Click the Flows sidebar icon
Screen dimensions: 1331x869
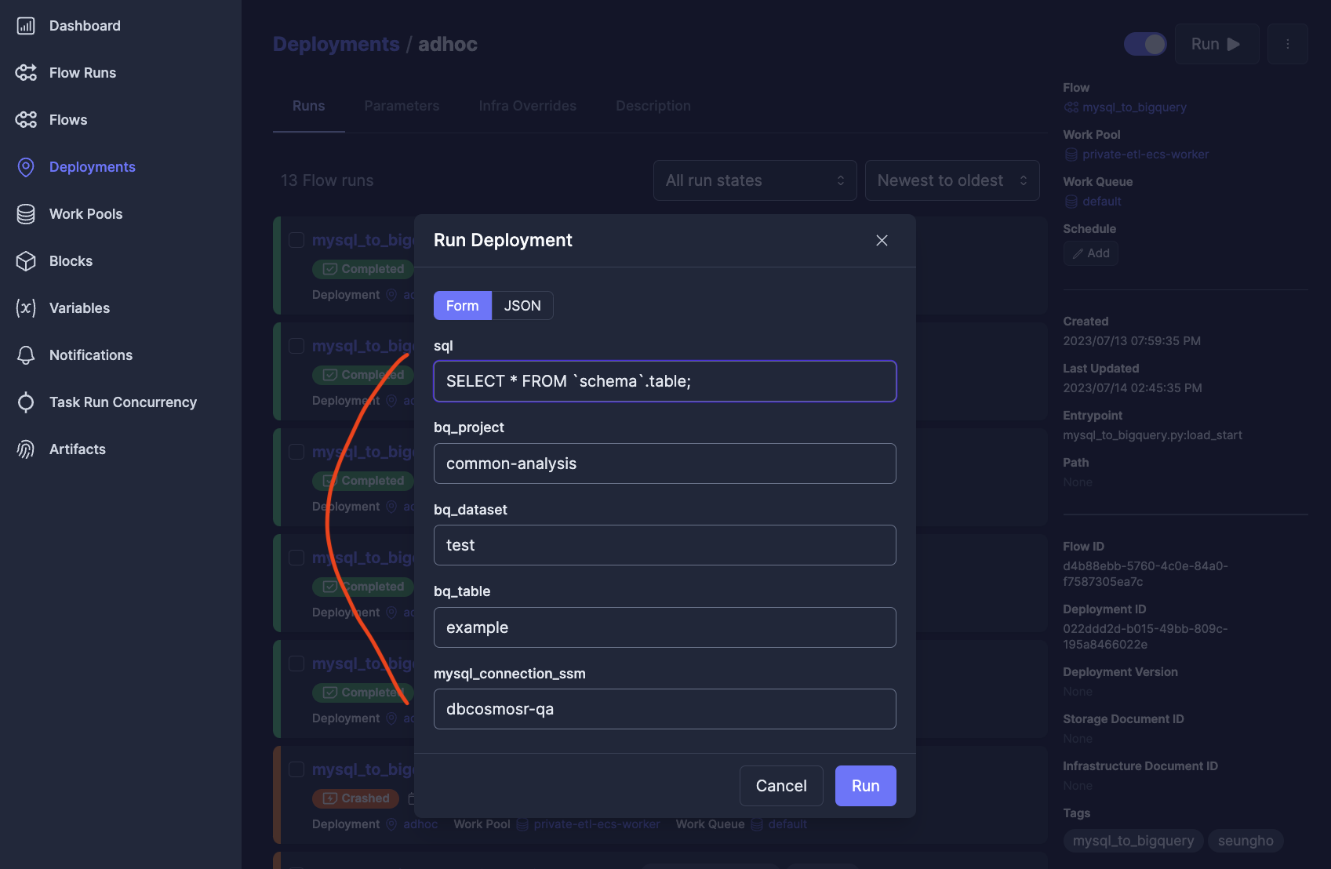pyautogui.click(x=26, y=120)
